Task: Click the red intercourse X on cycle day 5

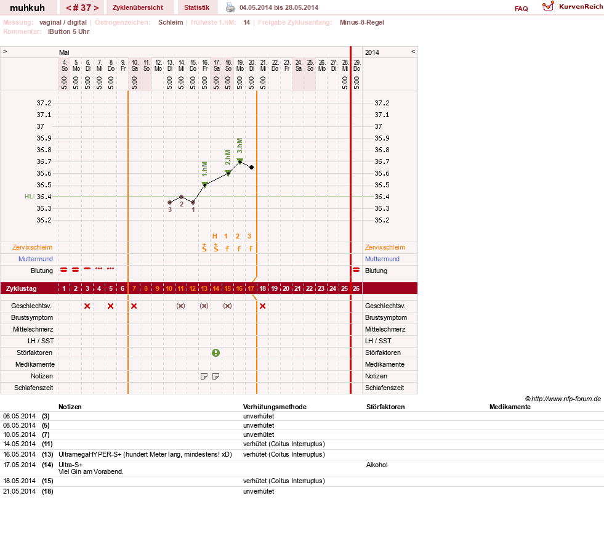Action: (111, 306)
